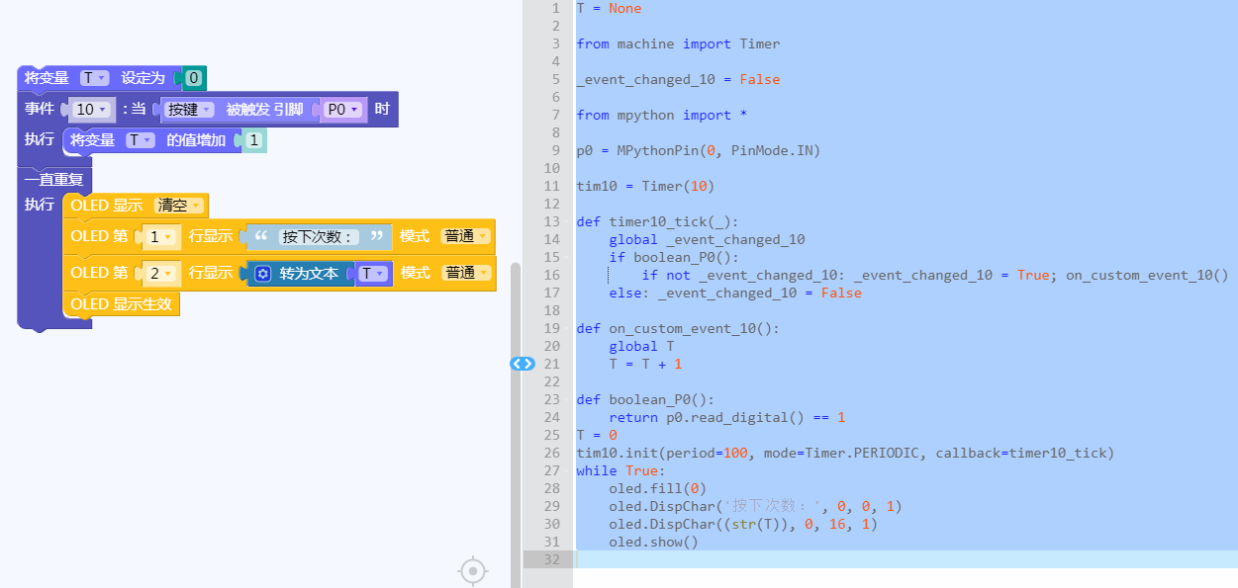
Task: Open 普通 mode dropdown on OLED row 2
Action: pos(465,273)
